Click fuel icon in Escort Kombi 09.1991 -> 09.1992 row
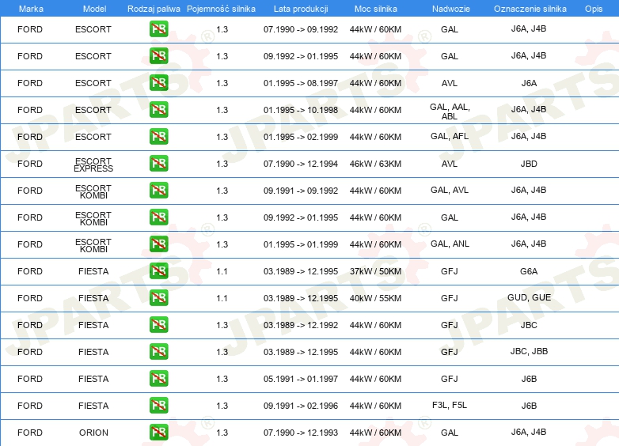 pos(158,190)
